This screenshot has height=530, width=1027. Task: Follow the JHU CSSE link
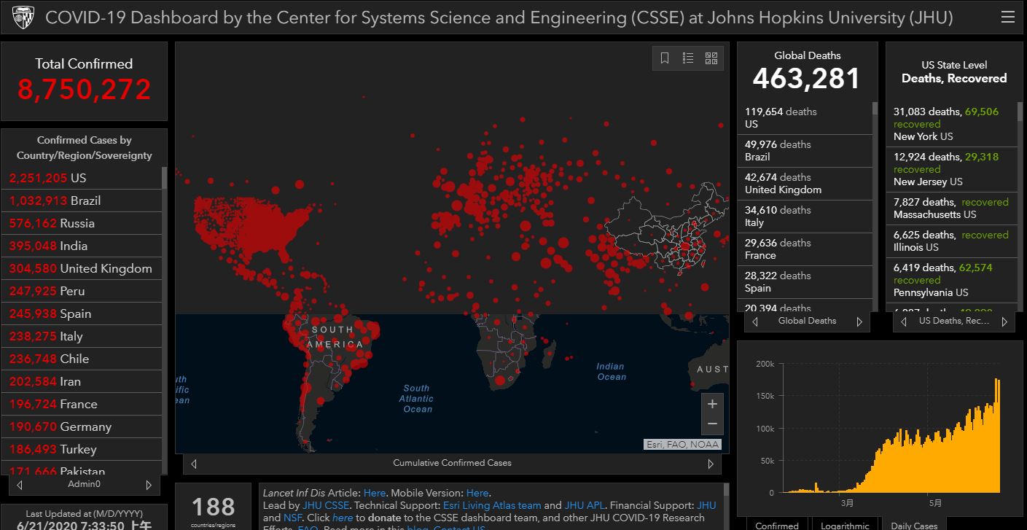[325, 505]
